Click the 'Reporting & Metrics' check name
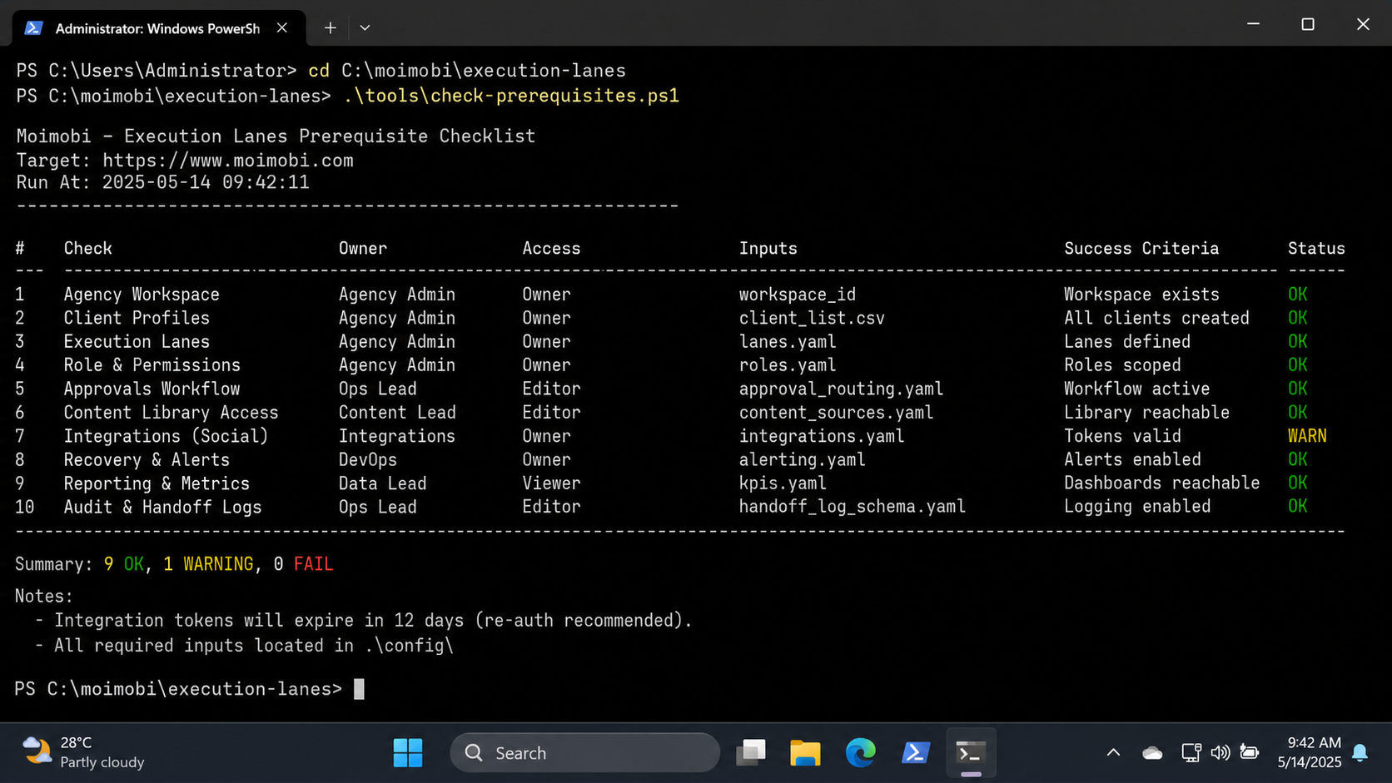 coord(157,483)
